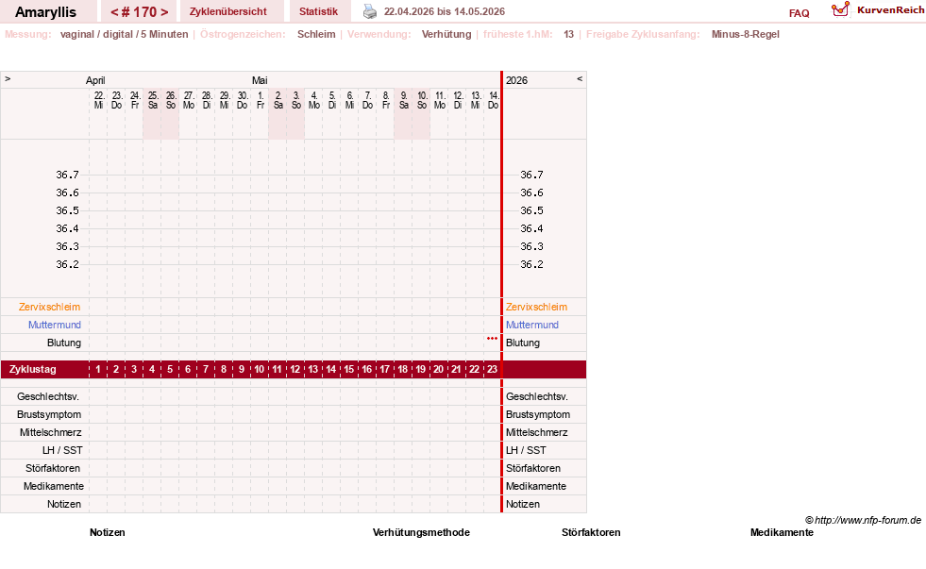926x569 pixels.
Task: Click the Minus-8-Regel setting value
Action: tap(746, 34)
